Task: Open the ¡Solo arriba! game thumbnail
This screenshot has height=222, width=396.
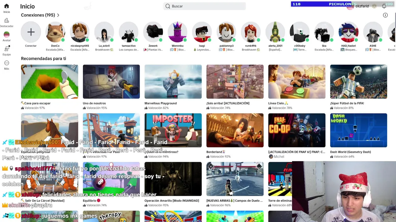Action: pos(235,82)
